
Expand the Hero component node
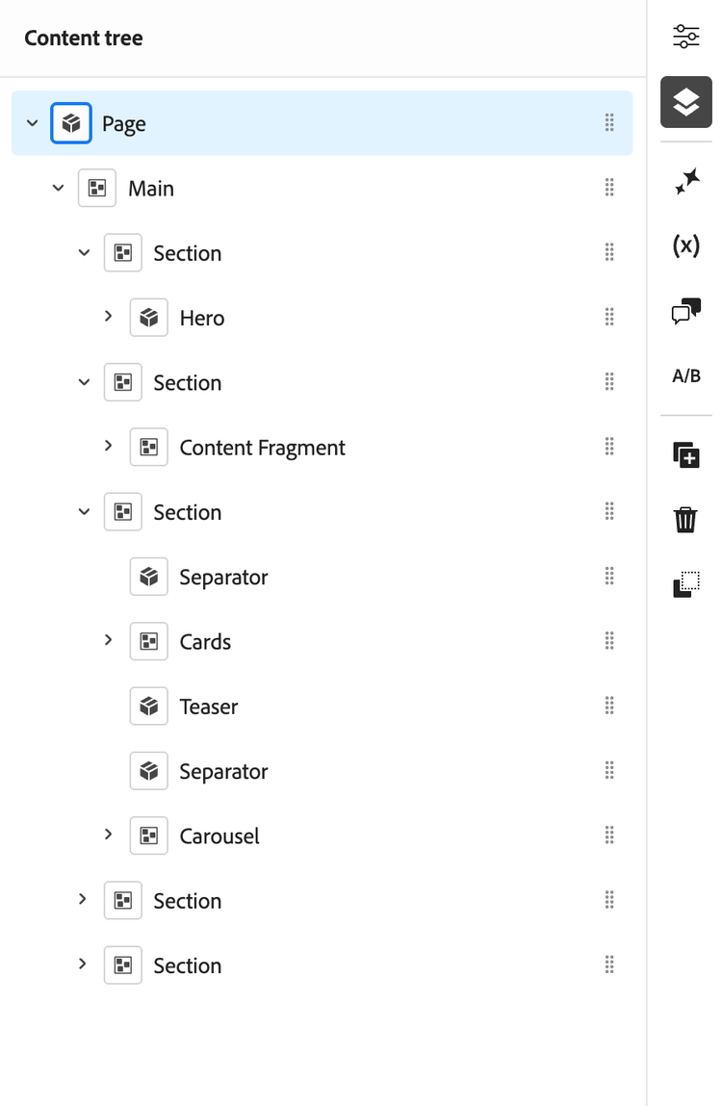pos(109,316)
